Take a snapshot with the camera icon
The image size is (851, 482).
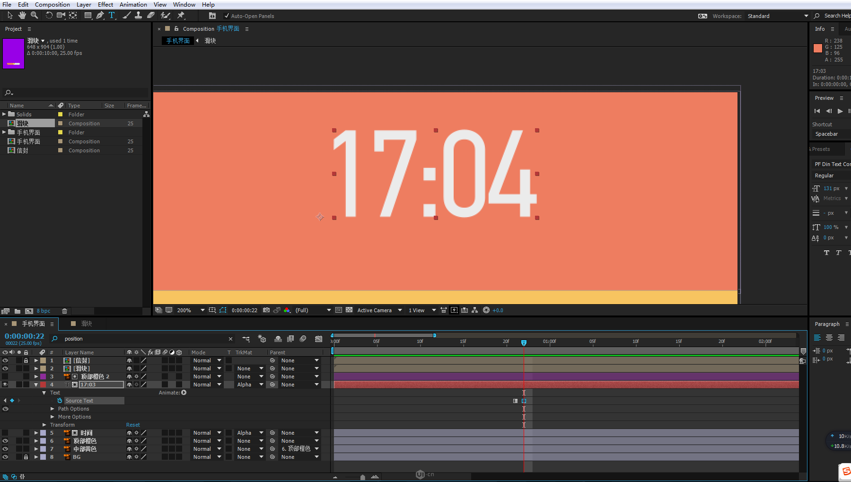click(x=266, y=310)
